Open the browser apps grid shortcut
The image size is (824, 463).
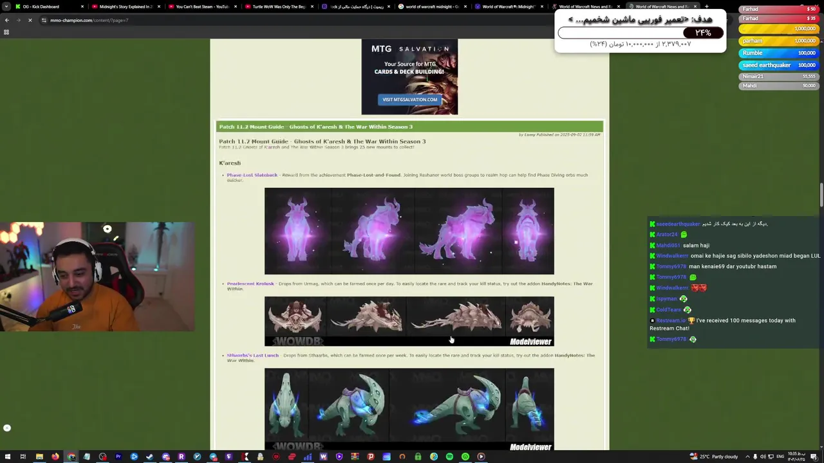click(6, 32)
